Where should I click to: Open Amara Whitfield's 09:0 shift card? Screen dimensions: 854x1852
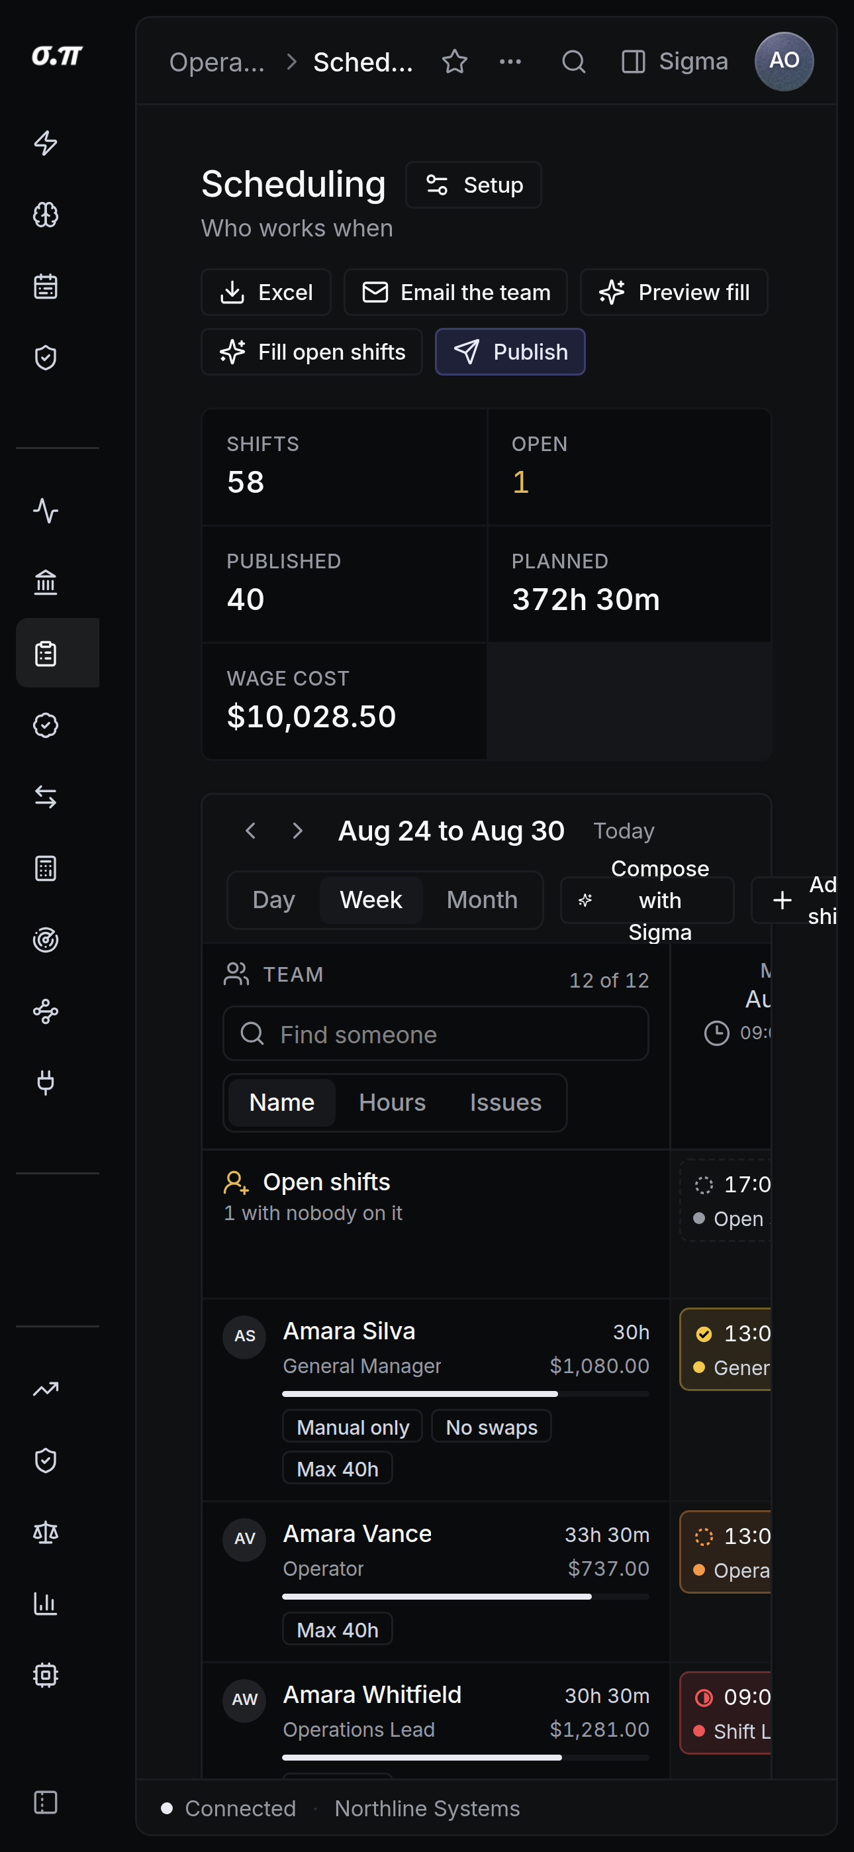coord(726,1714)
